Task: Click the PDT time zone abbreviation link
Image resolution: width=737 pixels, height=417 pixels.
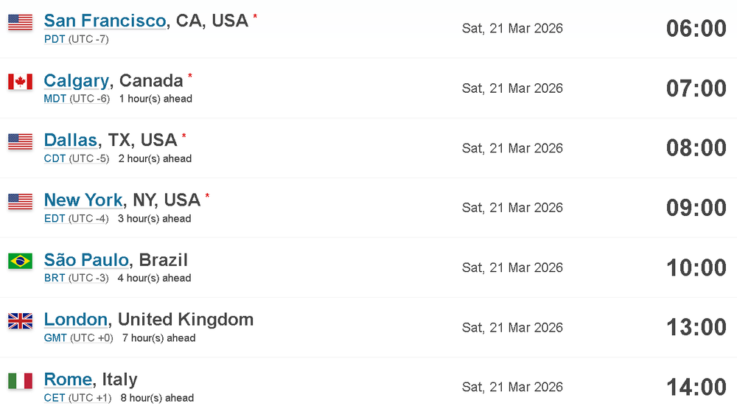Action: tap(55, 39)
